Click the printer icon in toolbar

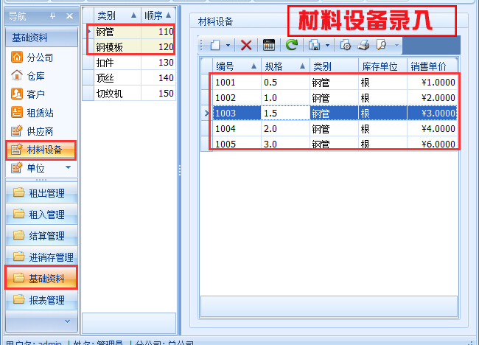tap(363, 46)
